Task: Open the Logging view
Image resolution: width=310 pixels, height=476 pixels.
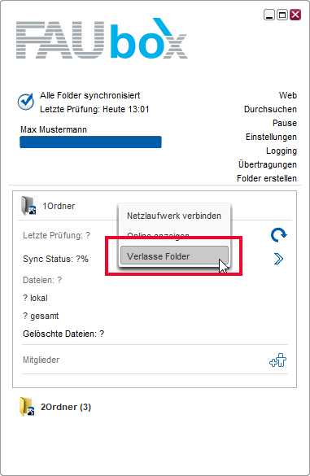Action: [x=282, y=151]
